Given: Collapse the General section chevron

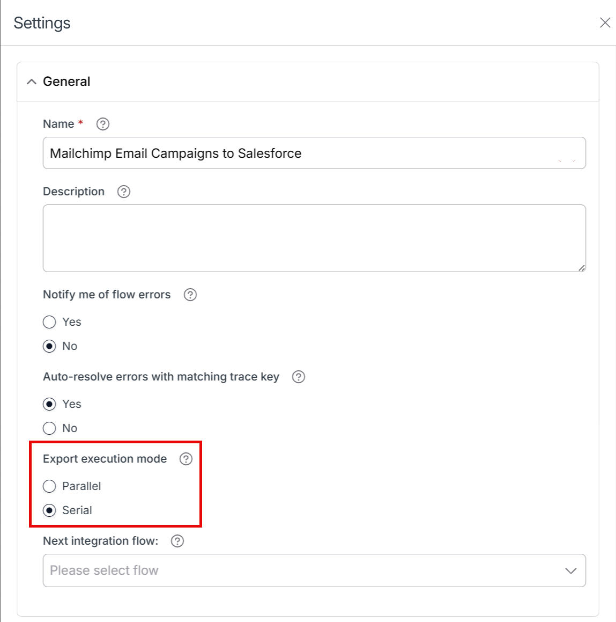Looking at the screenshot, I should pyautogui.click(x=32, y=82).
